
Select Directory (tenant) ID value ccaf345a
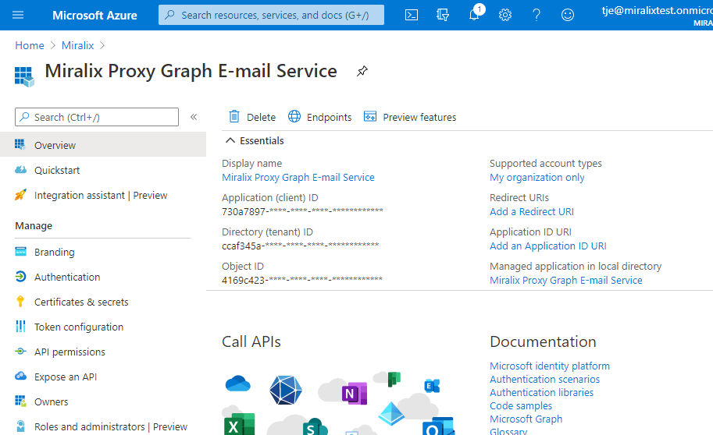[x=301, y=246]
